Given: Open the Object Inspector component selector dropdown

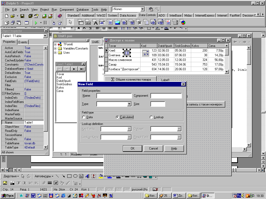Looking at the screenshot, I should click(x=45, y=36).
